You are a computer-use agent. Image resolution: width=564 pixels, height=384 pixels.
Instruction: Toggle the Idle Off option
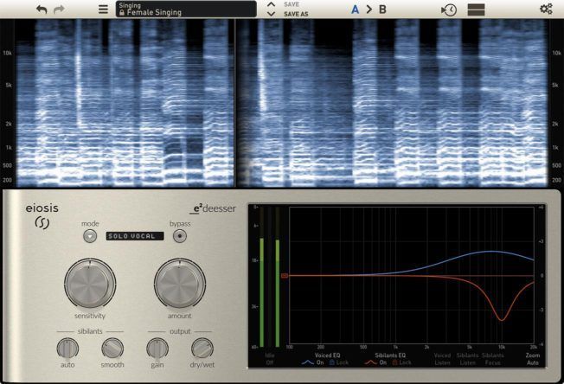[x=270, y=359]
